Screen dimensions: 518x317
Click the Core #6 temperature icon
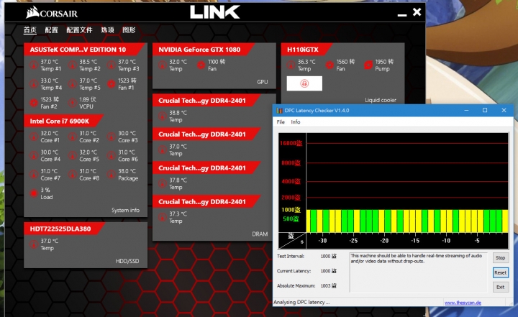click(112, 155)
